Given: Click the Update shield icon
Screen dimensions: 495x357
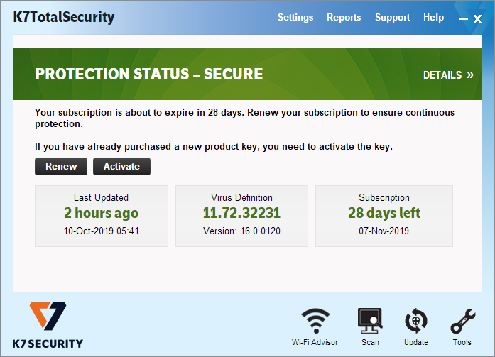Looking at the screenshot, I should coord(415,322).
